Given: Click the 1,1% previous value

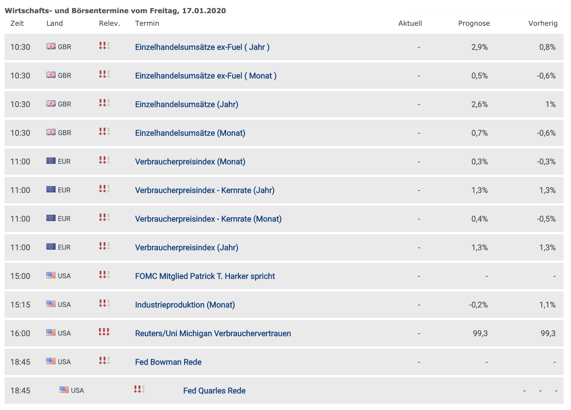Looking at the screenshot, I should (547, 305).
